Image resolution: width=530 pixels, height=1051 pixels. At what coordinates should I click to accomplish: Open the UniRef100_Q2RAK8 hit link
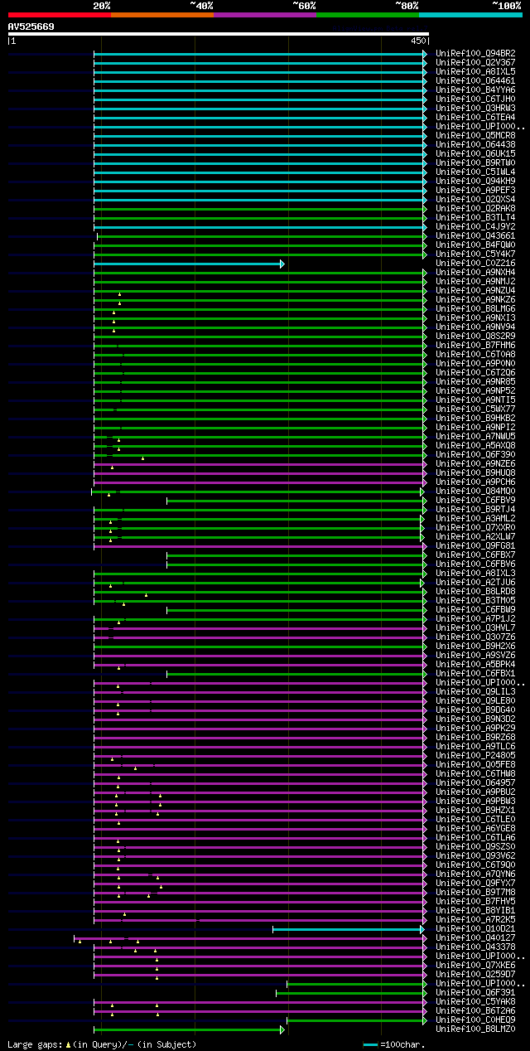pyautogui.click(x=475, y=208)
